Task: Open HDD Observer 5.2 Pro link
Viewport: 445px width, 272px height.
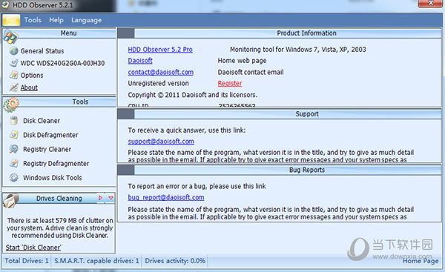Action: pos(160,50)
